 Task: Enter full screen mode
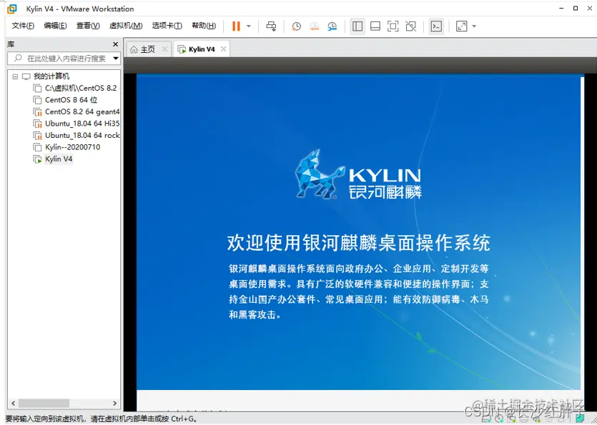tap(393, 26)
